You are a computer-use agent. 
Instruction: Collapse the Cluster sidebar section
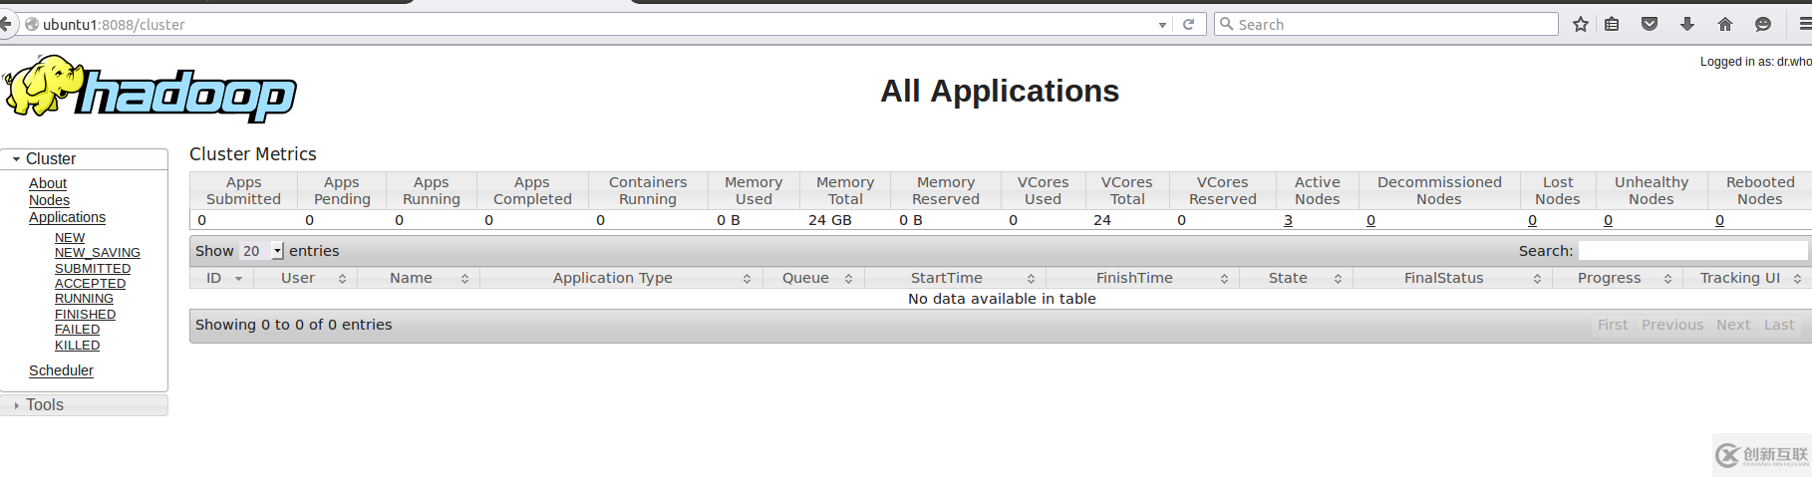coord(50,159)
